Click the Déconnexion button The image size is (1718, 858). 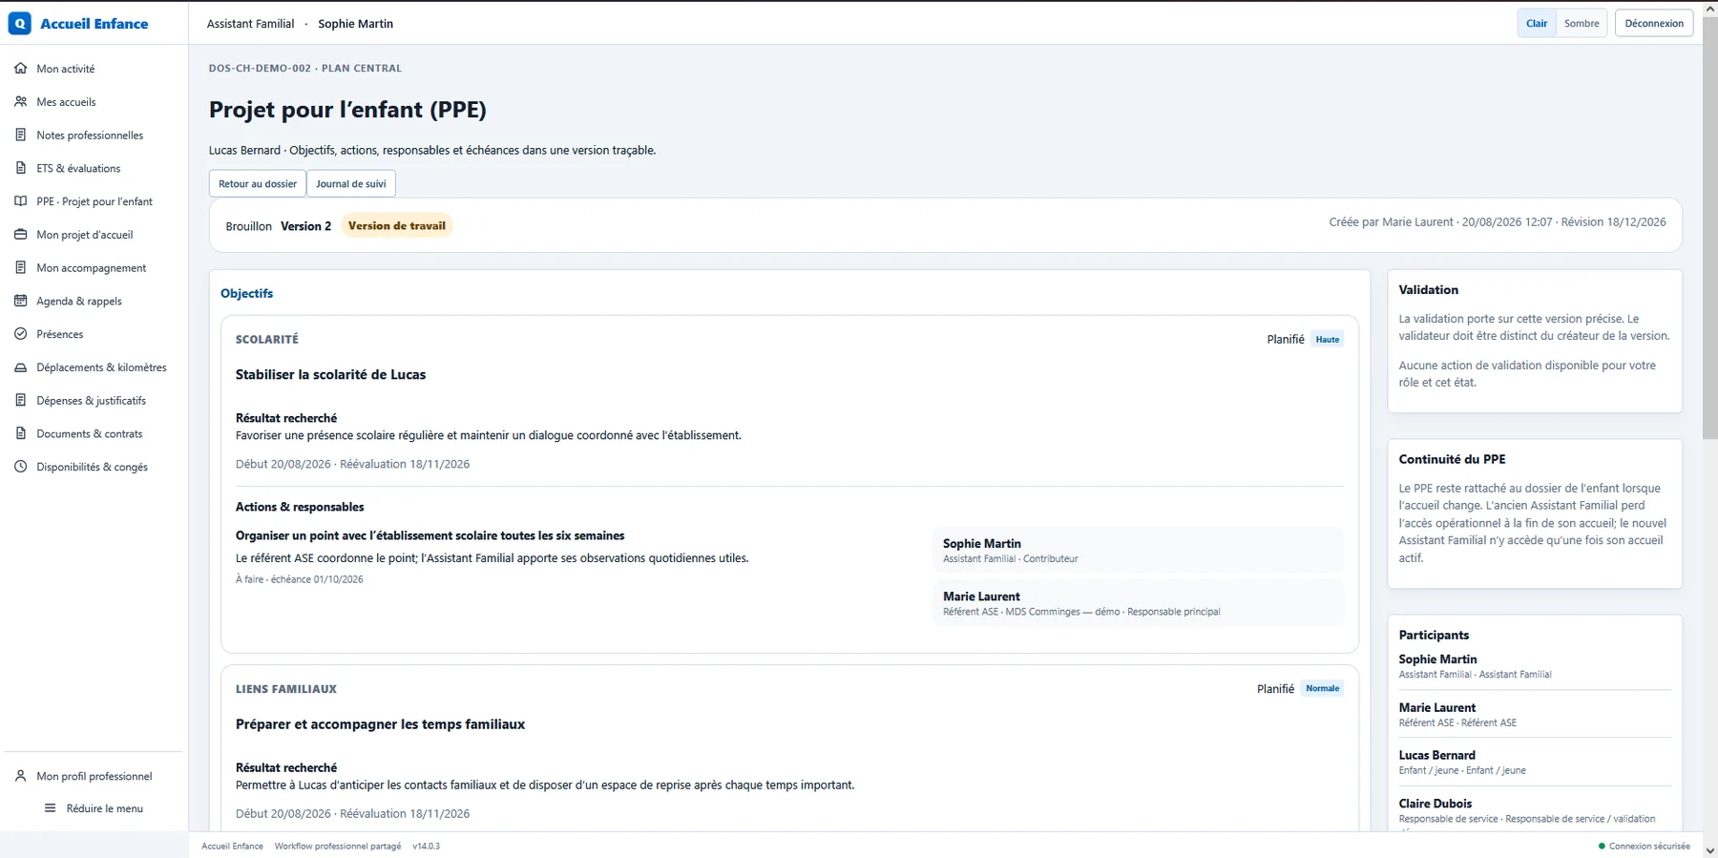pos(1654,24)
